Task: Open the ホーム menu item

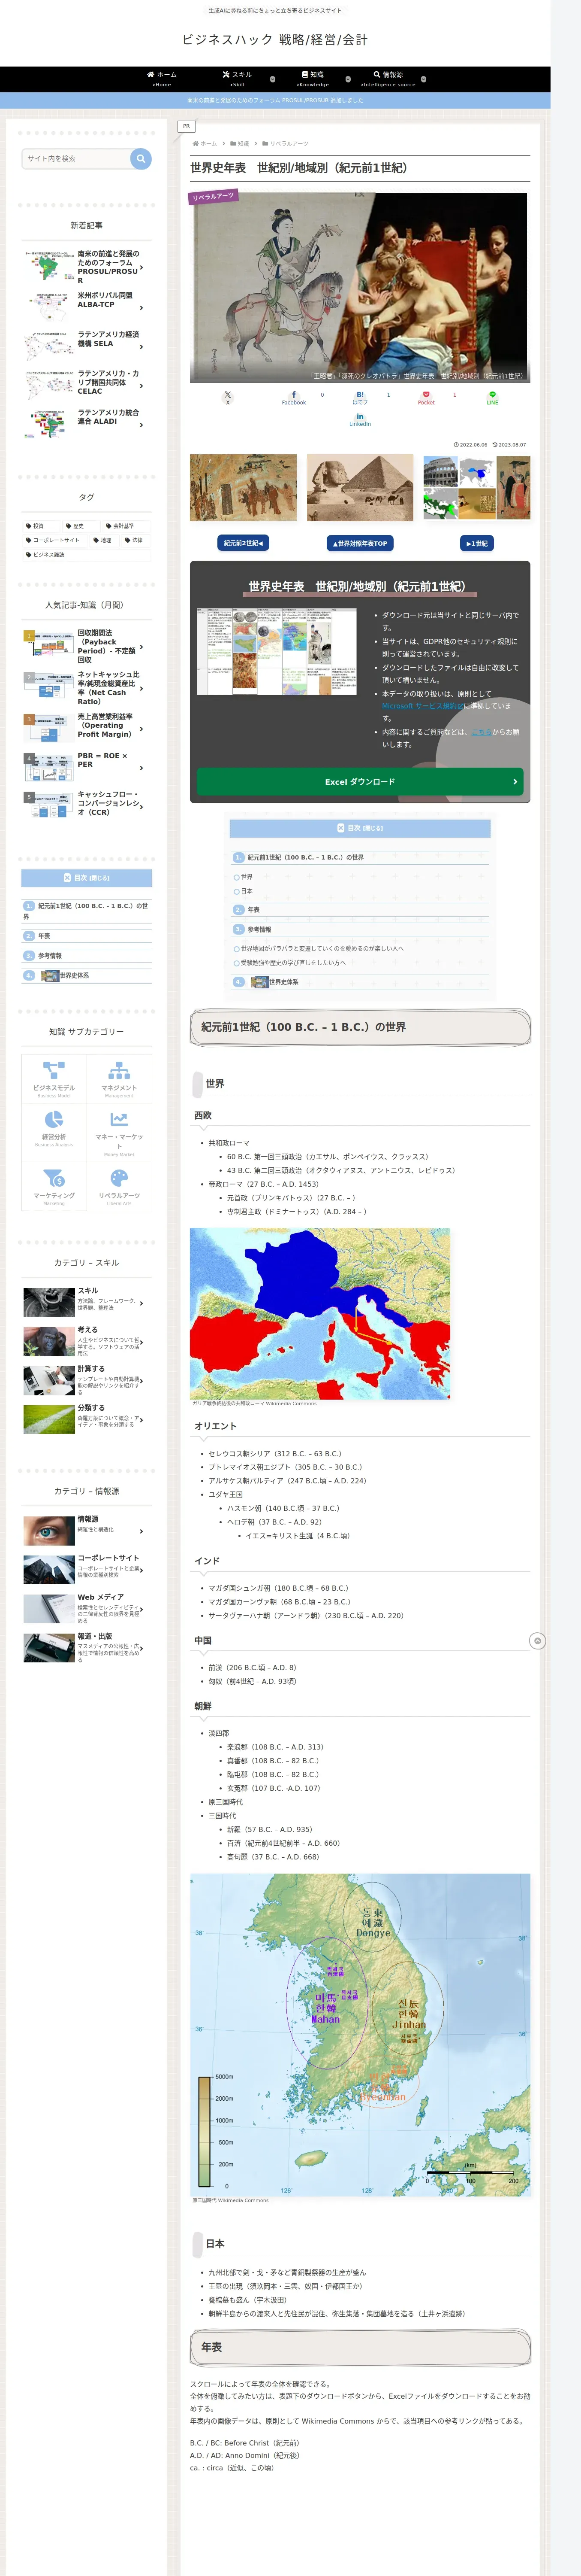Action: click(x=162, y=79)
